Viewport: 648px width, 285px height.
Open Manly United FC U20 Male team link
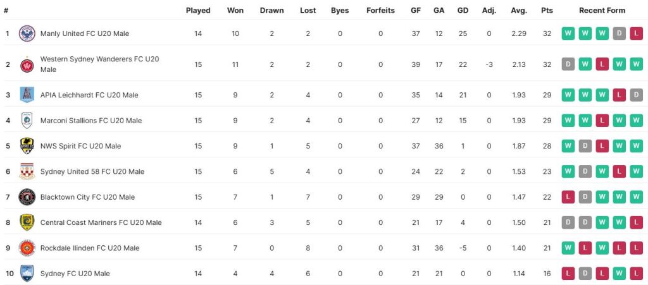click(x=84, y=33)
